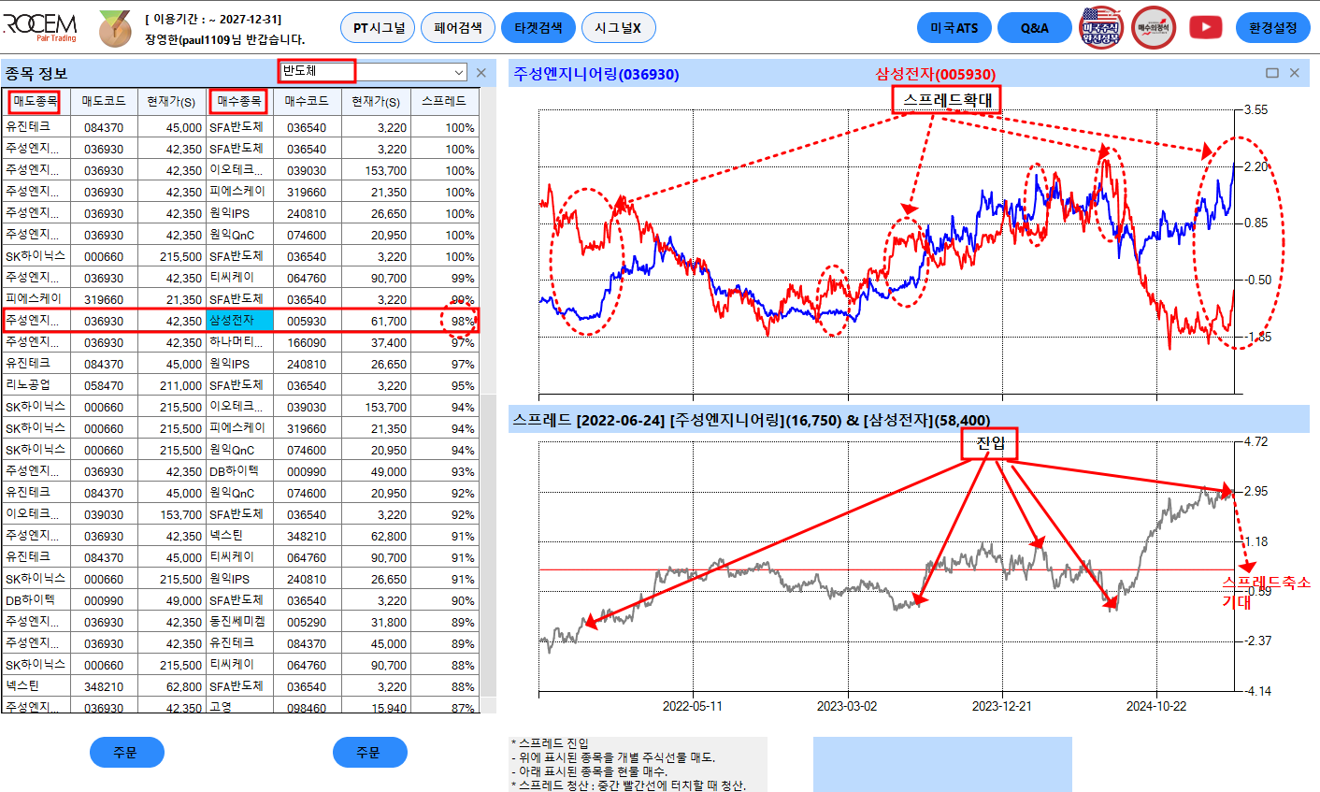1320x792 pixels.
Task: Select the 31,800 price cell
Action: [x=376, y=622]
